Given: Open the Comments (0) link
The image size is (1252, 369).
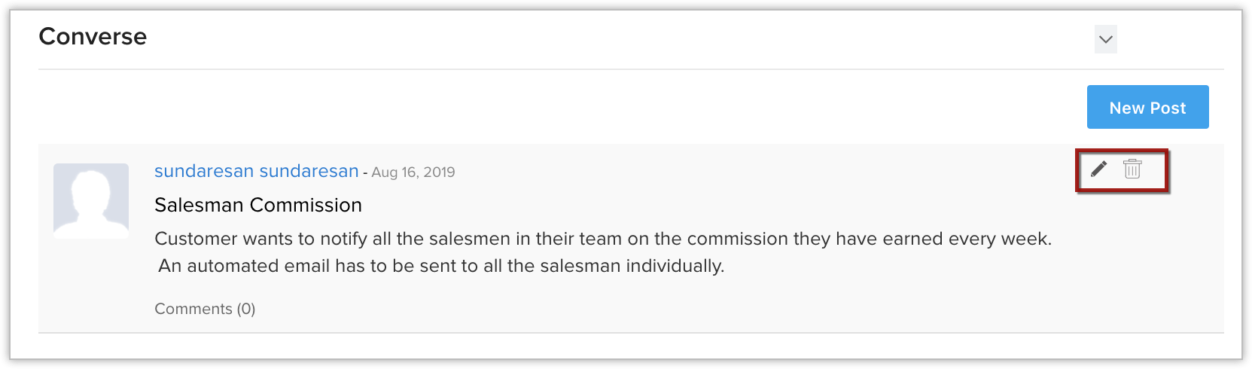Looking at the screenshot, I should click(205, 309).
